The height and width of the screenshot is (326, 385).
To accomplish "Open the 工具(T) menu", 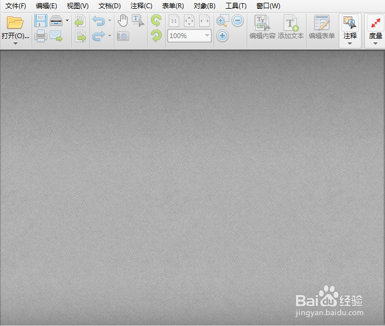I will pyautogui.click(x=236, y=6).
